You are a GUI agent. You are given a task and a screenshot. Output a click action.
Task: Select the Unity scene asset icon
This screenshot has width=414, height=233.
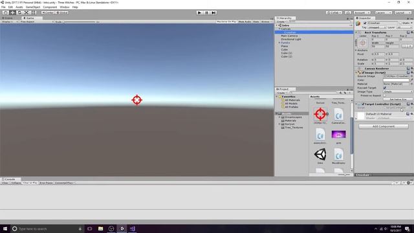point(320,154)
